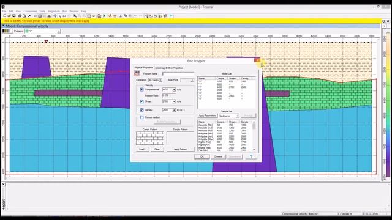Click the wrench-arrow toolbar icon after print preview
The height and width of the screenshot is (220, 392).
pos(29,16)
